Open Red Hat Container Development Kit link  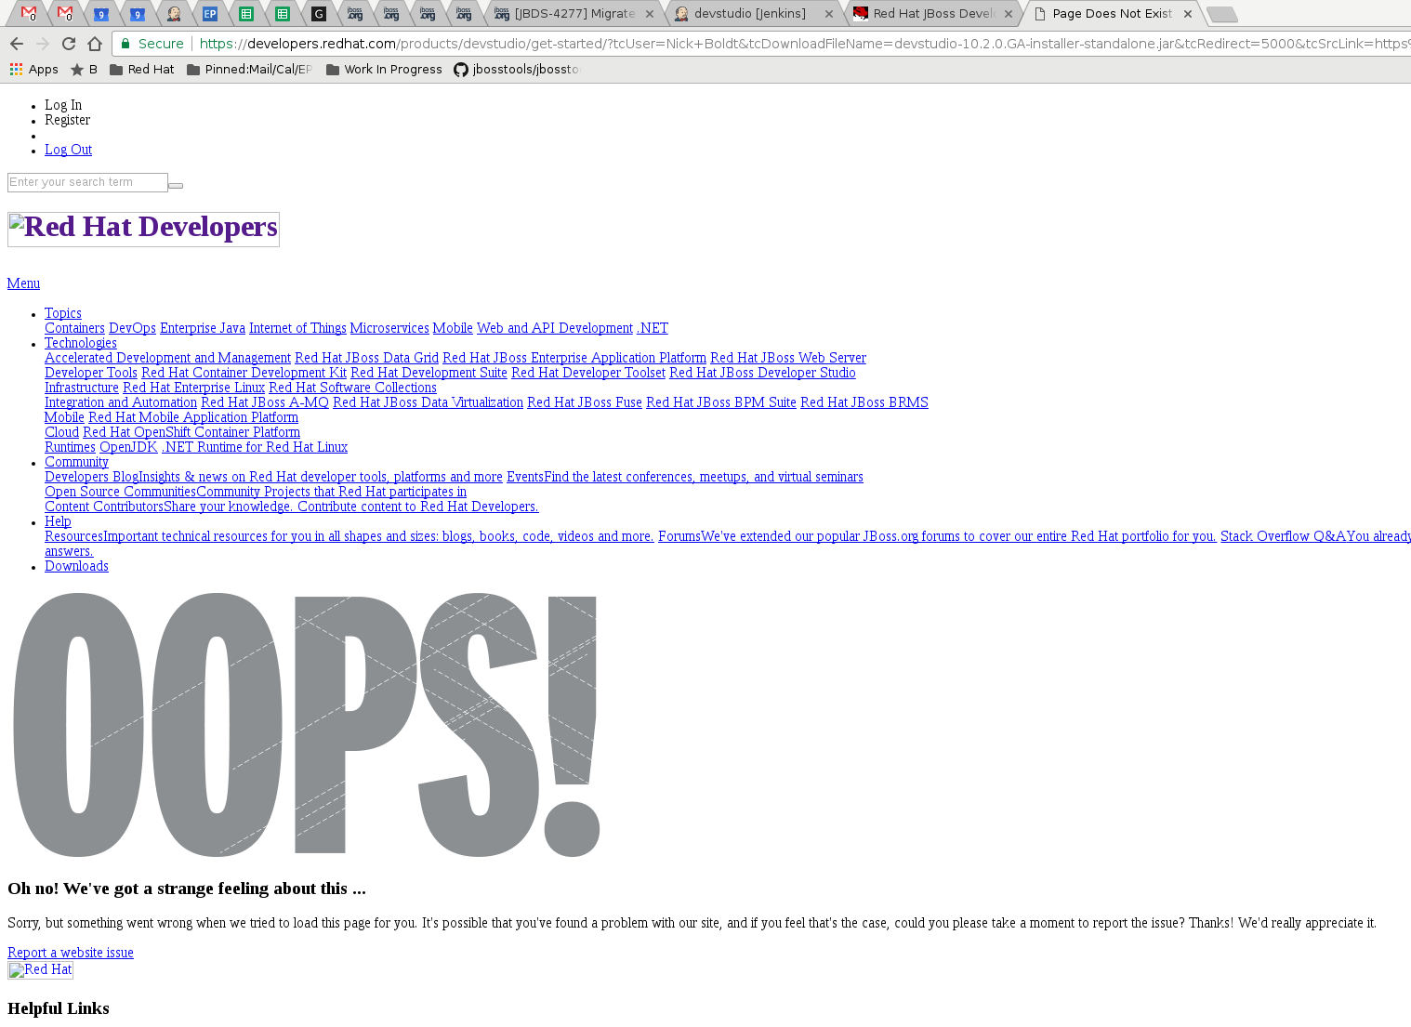[244, 373]
